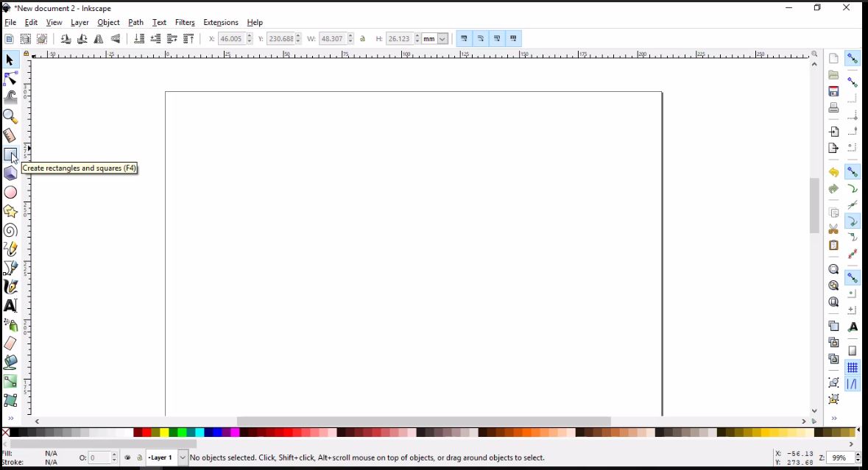Image resolution: width=868 pixels, height=470 pixels.
Task: Select the Star and polygon tool
Action: (10, 211)
